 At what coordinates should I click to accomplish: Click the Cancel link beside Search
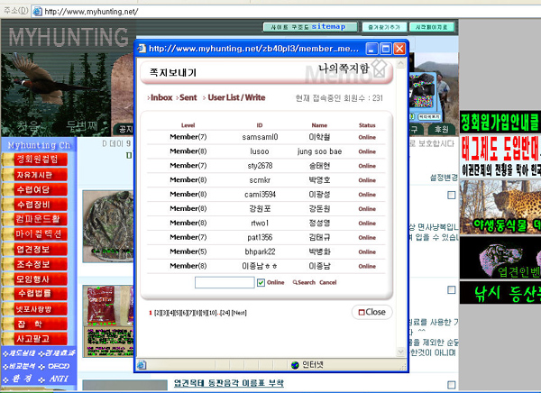pos(327,282)
